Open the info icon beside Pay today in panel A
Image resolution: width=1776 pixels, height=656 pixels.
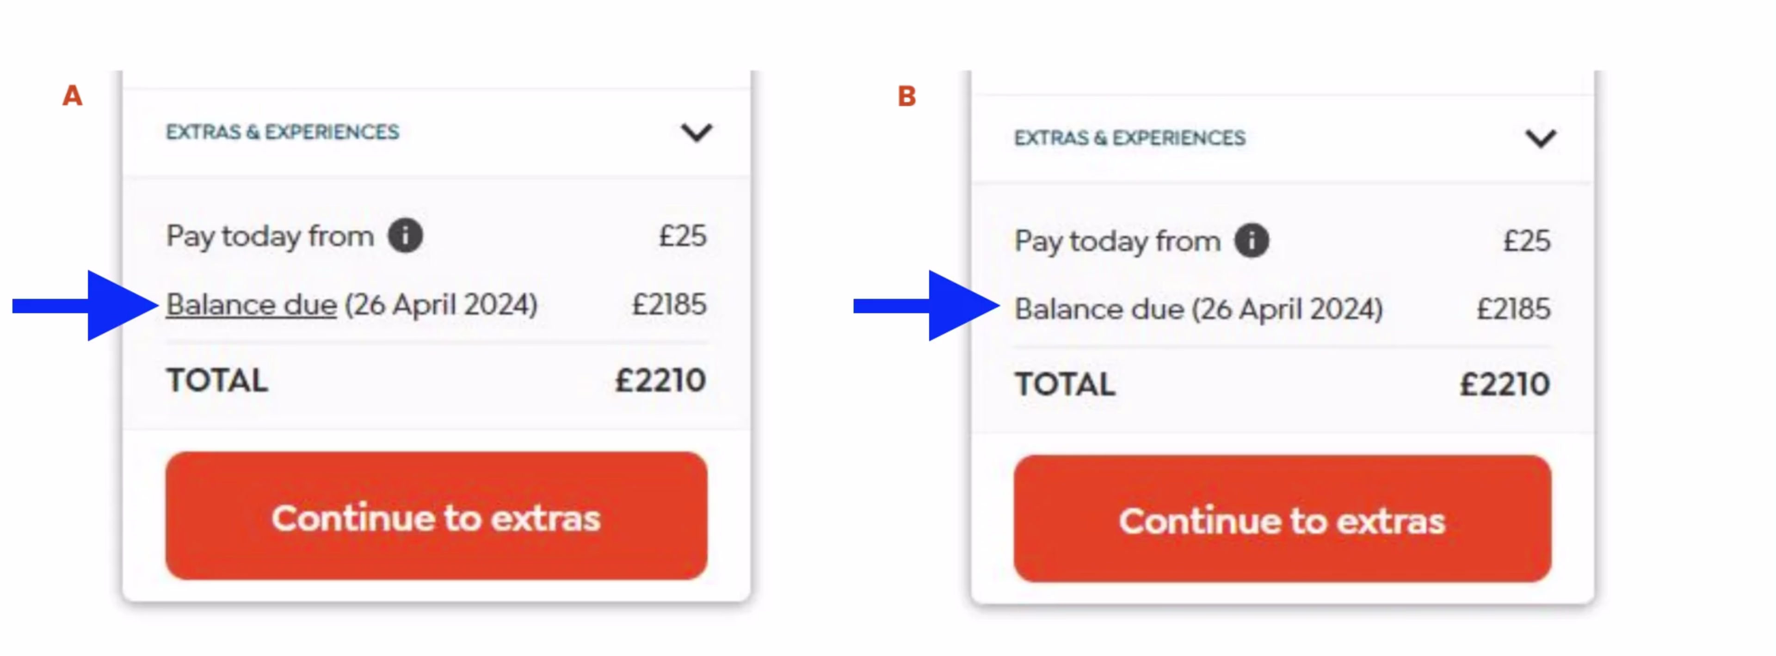406,236
